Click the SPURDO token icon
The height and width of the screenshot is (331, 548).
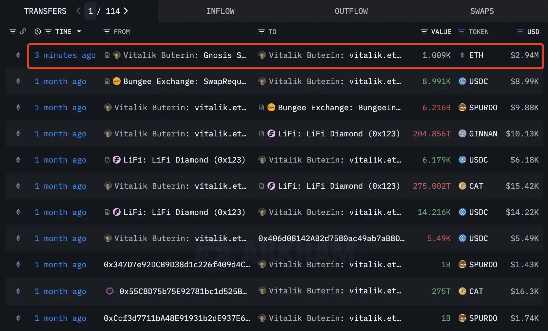pos(462,108)
